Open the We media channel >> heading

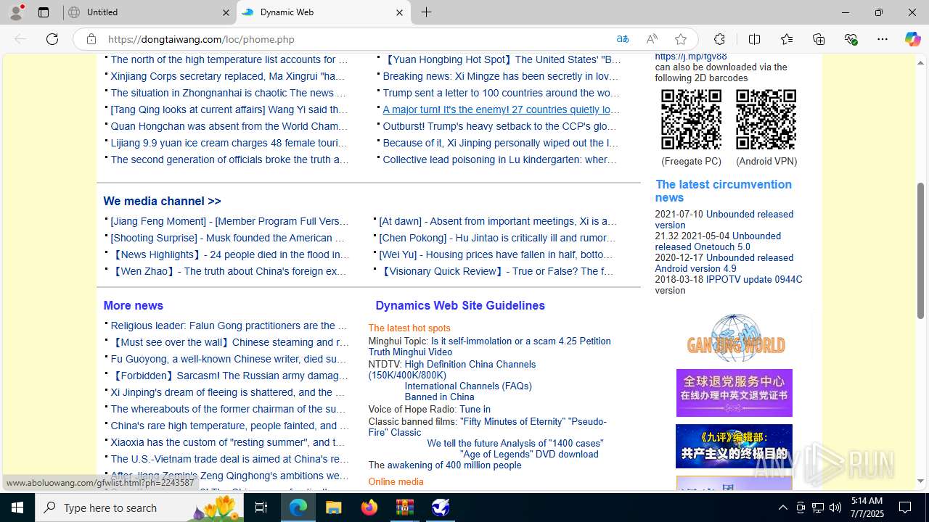[162, 201]
